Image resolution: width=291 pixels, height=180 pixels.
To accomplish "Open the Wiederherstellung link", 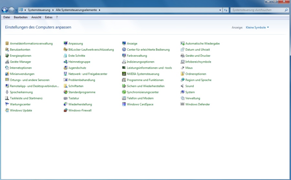I will point(80,104).
